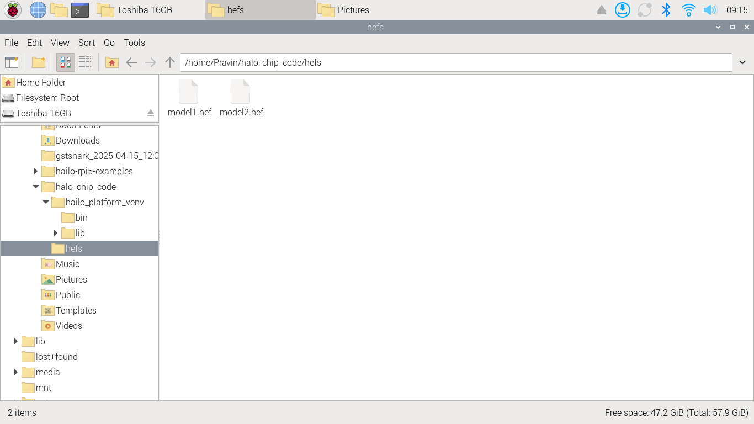Launch the Terminal from the taskbar

80,10
